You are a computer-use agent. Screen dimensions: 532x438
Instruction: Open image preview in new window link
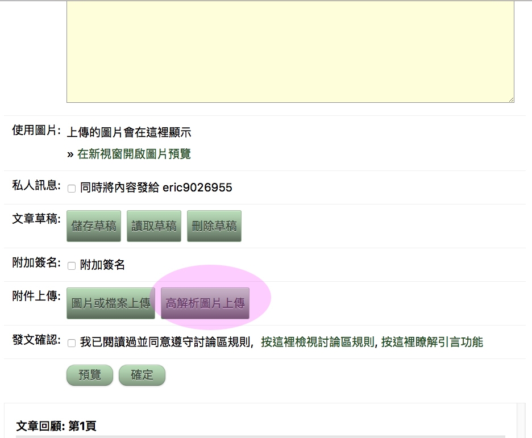[x=134, y=154]
